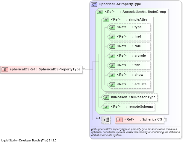Click the A icon of the role attribute

112,47
